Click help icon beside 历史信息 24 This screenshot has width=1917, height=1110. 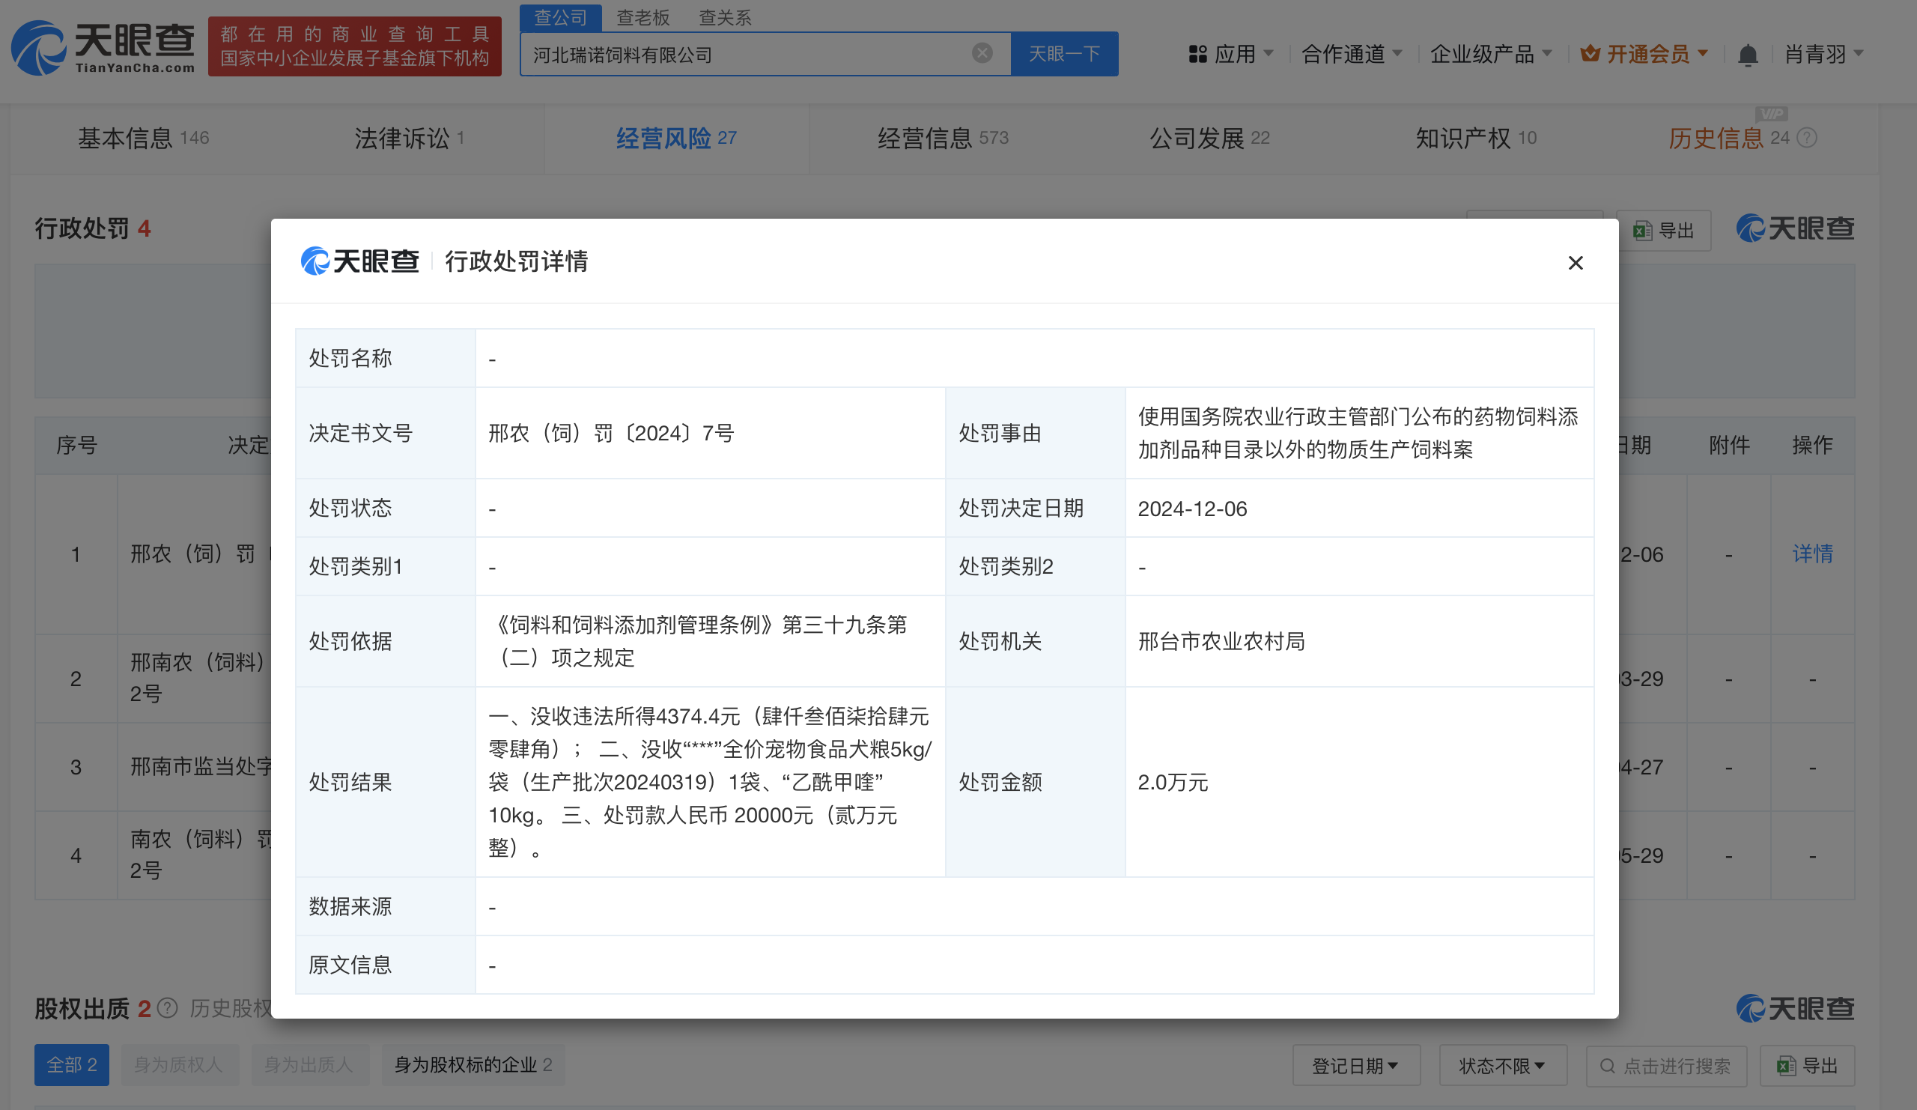(x=1807, y=138)
